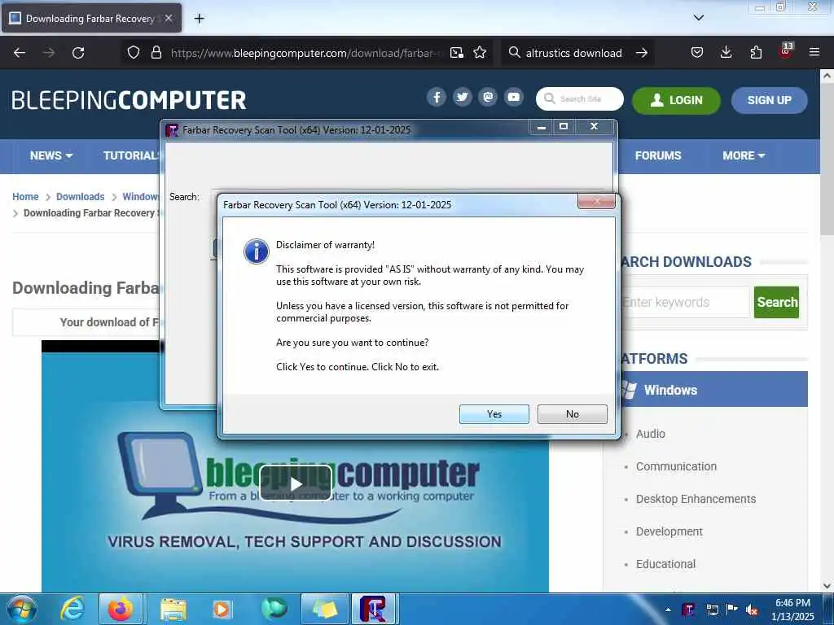
Task: Click the SIGN UP button
Action: [x=769, y=100]
